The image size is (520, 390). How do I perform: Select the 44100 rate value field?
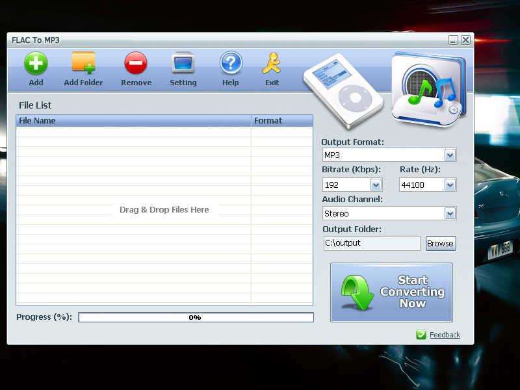coord(428,185)
